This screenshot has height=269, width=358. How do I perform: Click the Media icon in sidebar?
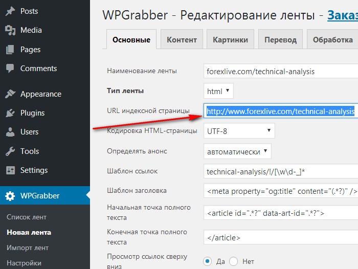[x=10, y=30]
